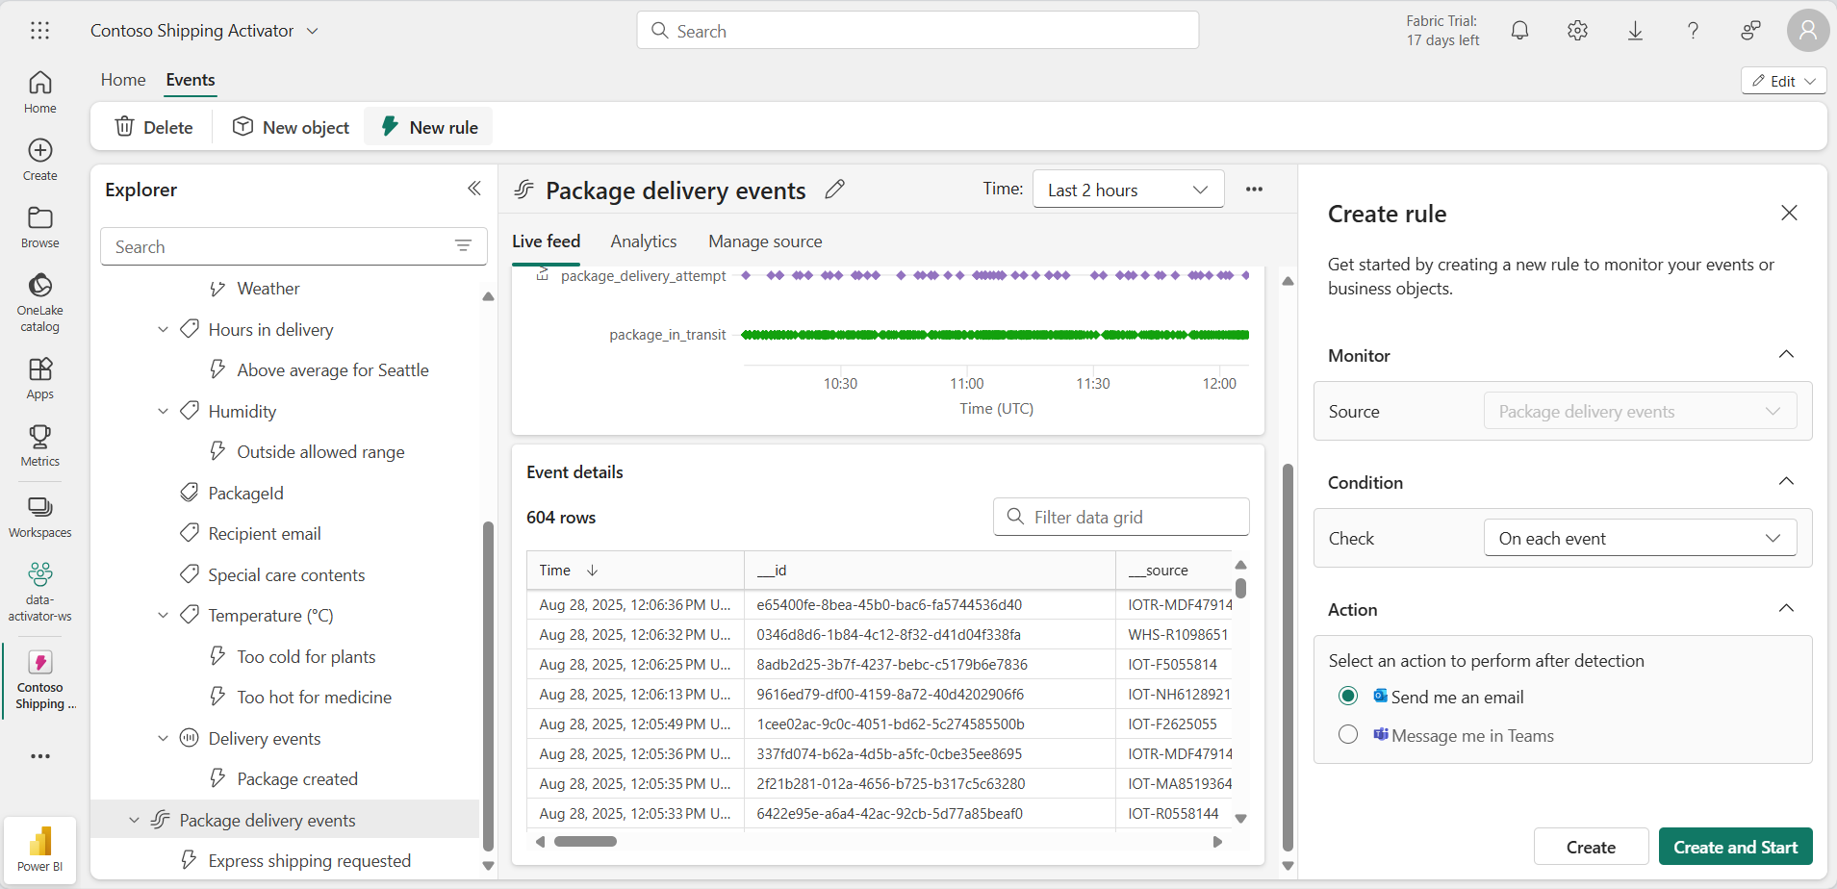The height and width of the screenshot is (889, 1837).
Task: Collapse the Explorer pane with double chevron
Action: click(473, 189)
